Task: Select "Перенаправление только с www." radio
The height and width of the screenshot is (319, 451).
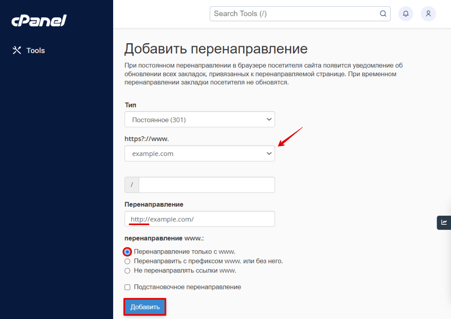Action: point(128,251)
